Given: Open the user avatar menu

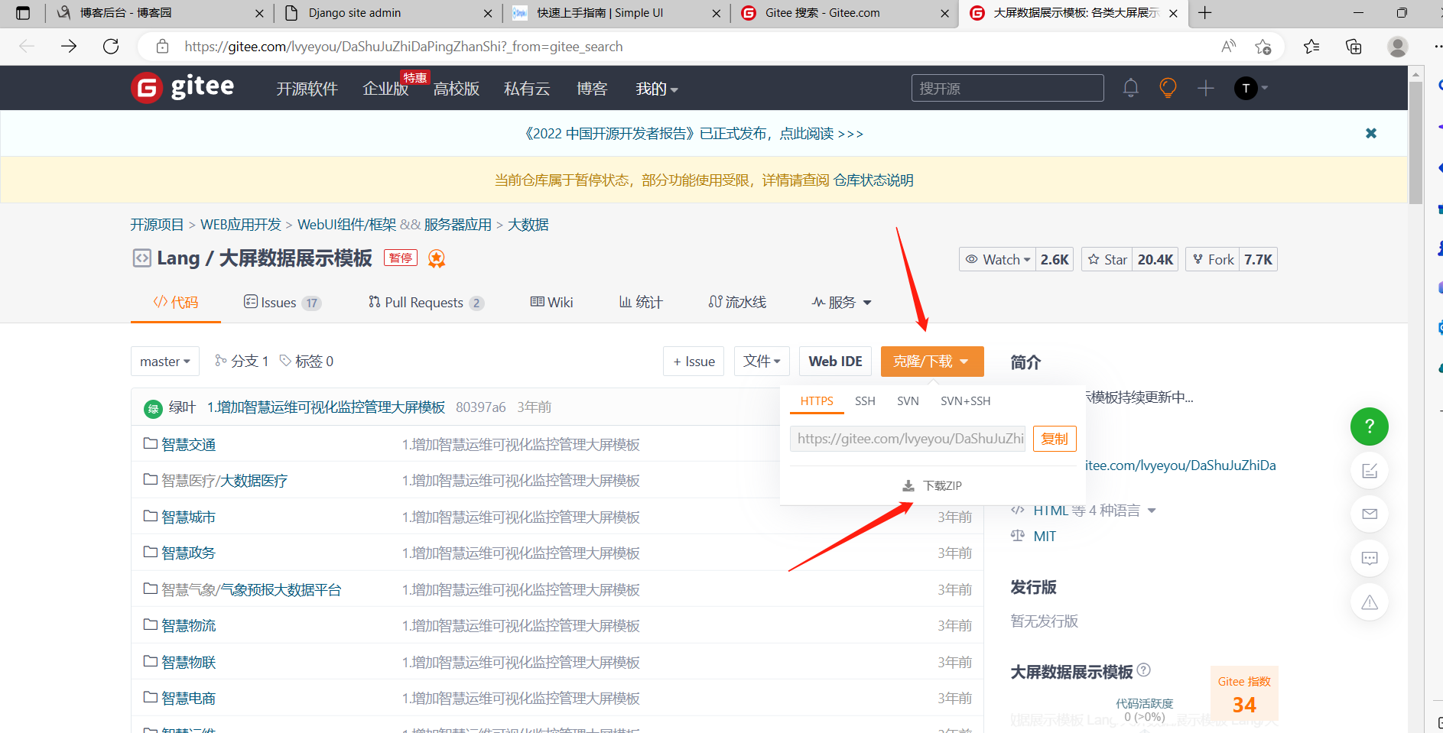Looking at the screenshot, I should pyautogui.click(x=1251, y=88).
